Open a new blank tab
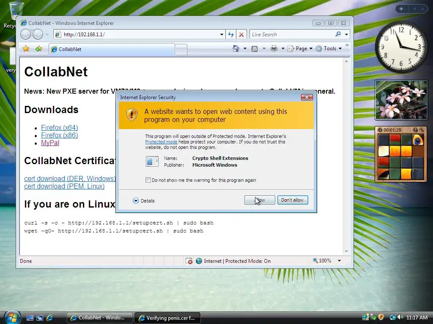Image resolution: width=433 pixels, height=324 pixels. pos(181,50)
